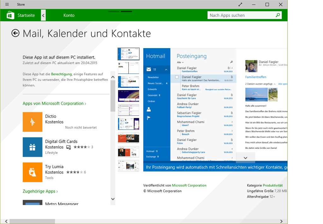
Task: Click the up arrow of left panel scrollbar
Action: [x=113, y=77]
